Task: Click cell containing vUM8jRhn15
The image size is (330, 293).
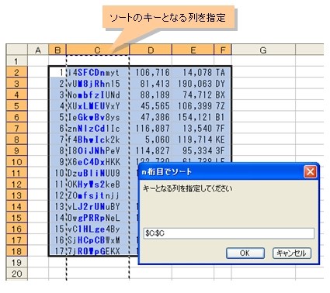Action: [x=98, y=84]
